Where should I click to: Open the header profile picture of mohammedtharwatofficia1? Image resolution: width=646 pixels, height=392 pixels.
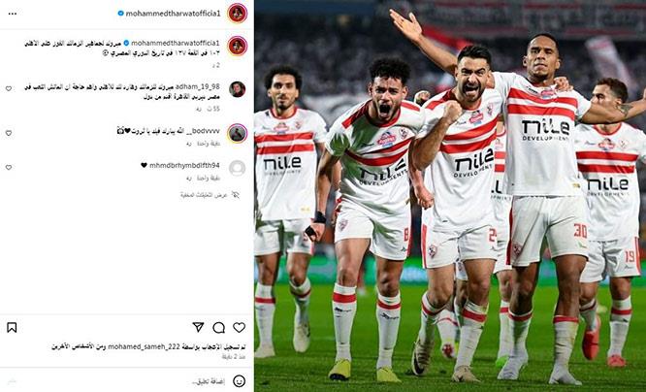pos(238,14)
